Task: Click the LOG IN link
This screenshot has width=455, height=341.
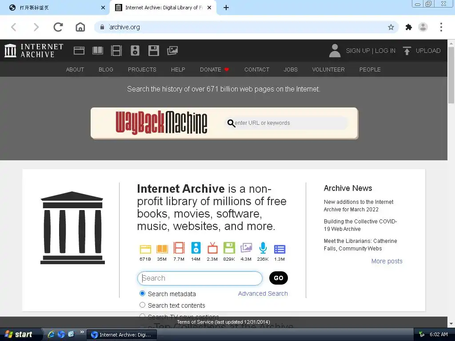Action: [x=385, y=51]
